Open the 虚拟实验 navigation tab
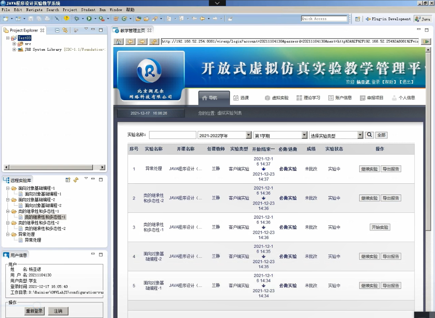435x318 pixels. (276, 98)
